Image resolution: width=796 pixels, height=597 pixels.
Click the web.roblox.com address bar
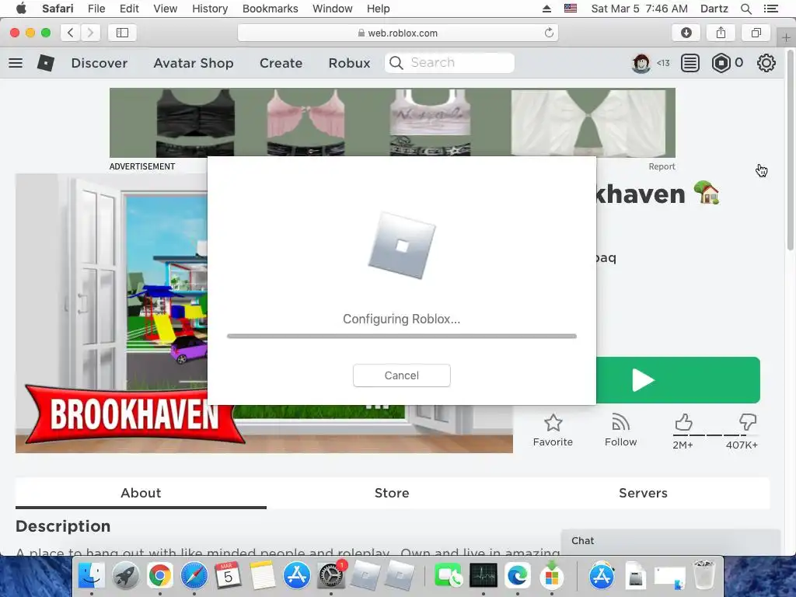tap(398, 33)
